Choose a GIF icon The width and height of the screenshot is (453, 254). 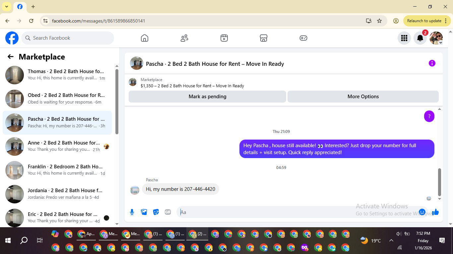(x=168, y=212)
